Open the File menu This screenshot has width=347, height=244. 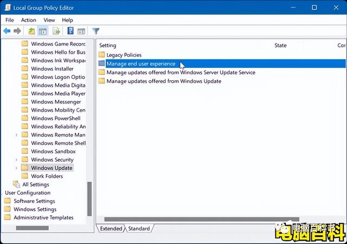[x=10, y=20]
